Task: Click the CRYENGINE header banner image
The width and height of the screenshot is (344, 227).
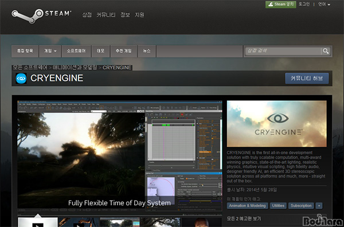Action: (x=277, y=124)
